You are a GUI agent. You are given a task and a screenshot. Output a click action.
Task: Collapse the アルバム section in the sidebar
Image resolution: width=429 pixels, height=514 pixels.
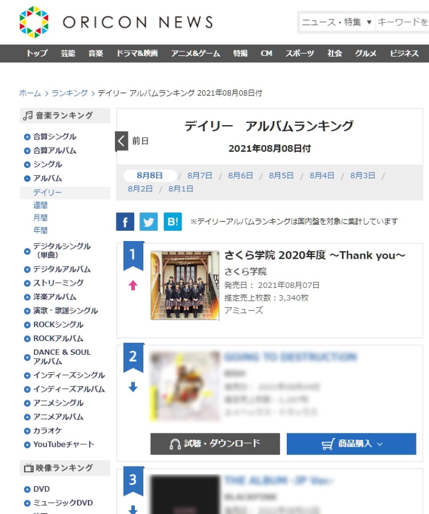point(27,179)
